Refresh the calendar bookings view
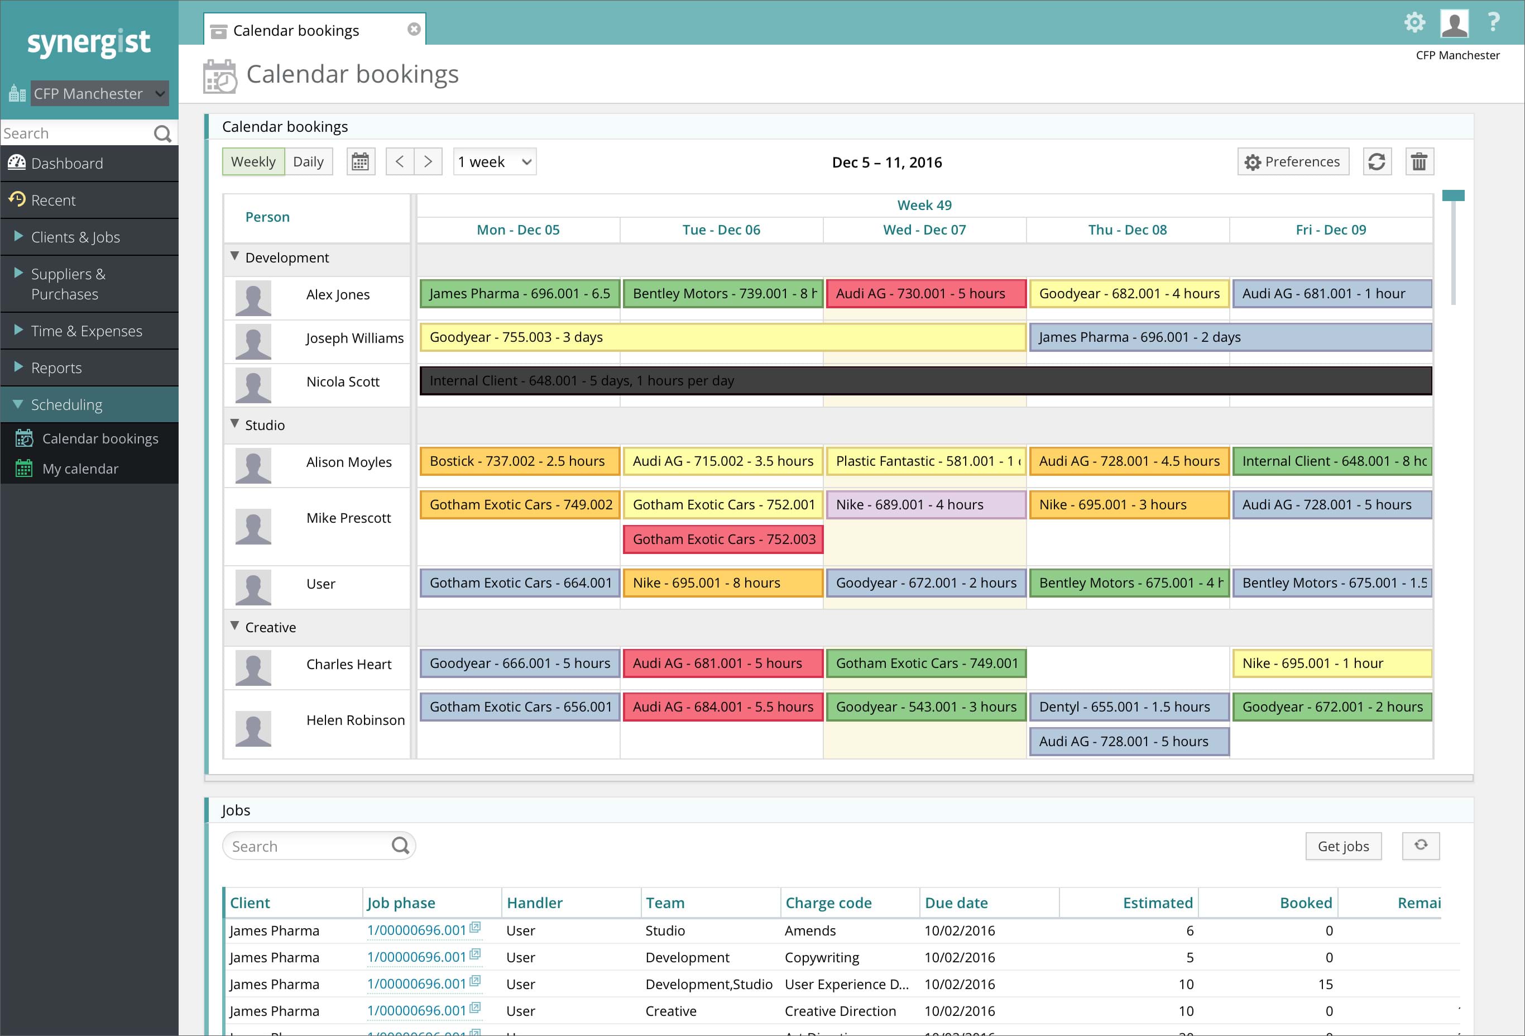The width and height of the screenshot is (1525, 1036). coord(1377,161)
